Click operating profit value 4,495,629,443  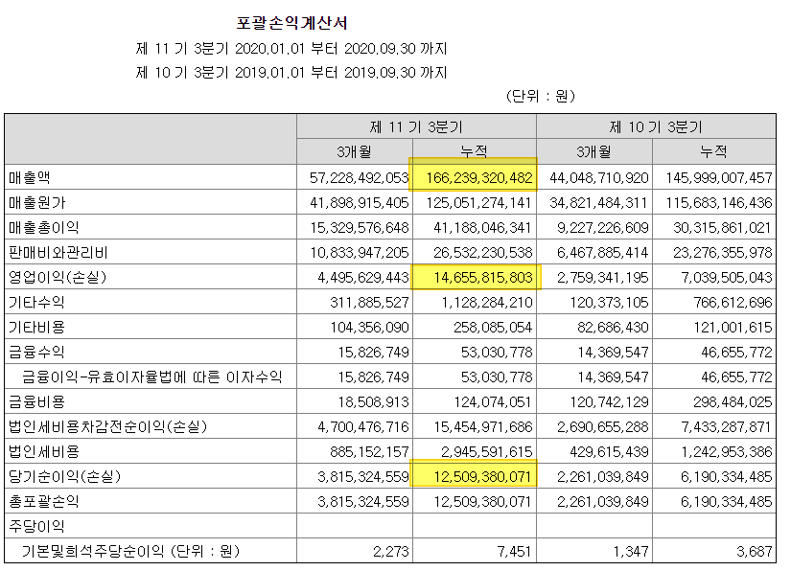tap(362, 277)
